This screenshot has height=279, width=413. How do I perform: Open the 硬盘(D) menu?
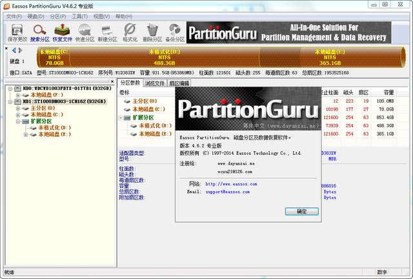tap(36, 16)
